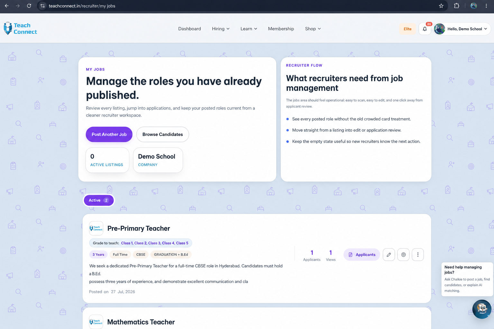This screenshot has width=494, height=329.
Task: Click the 3 Years experience tag
Action: [x=98, y=254]
